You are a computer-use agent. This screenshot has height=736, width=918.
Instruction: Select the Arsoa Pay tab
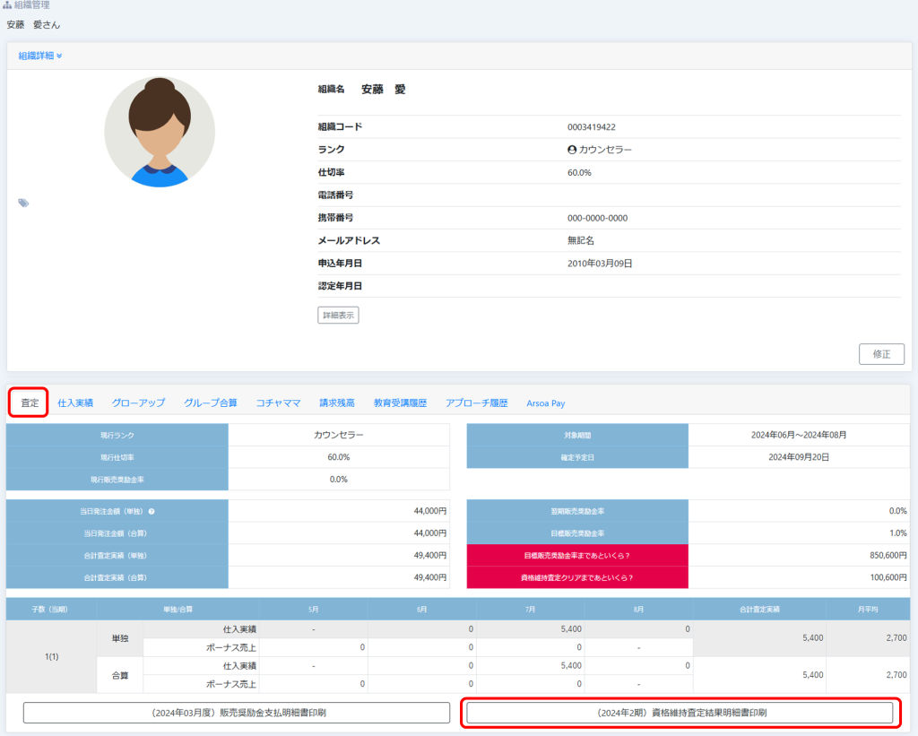click(x=545, y=403)
